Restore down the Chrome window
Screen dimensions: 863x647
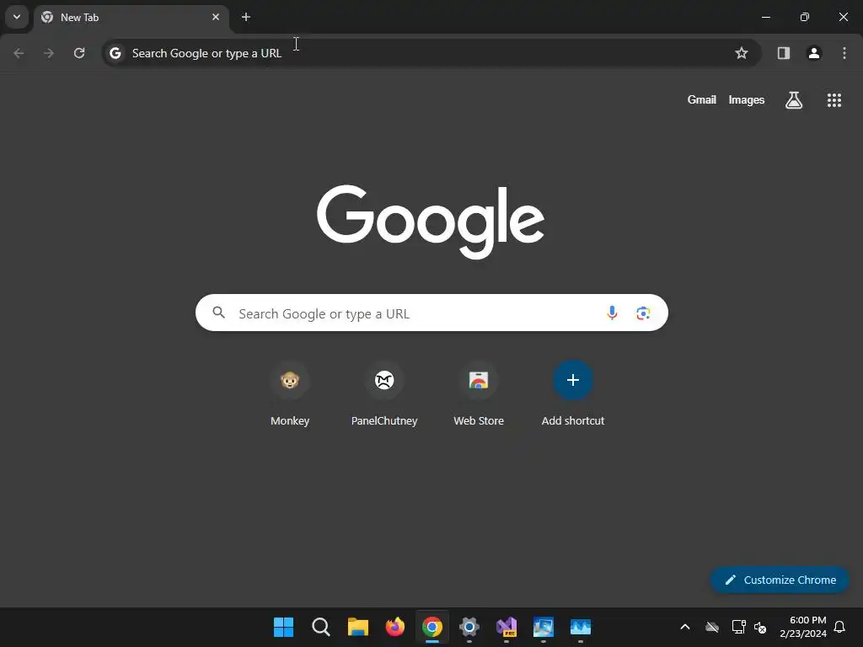point(805,17)
